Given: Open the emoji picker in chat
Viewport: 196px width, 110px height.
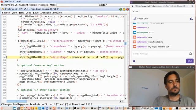Looking at the screenshot, I should coord(190,54).
